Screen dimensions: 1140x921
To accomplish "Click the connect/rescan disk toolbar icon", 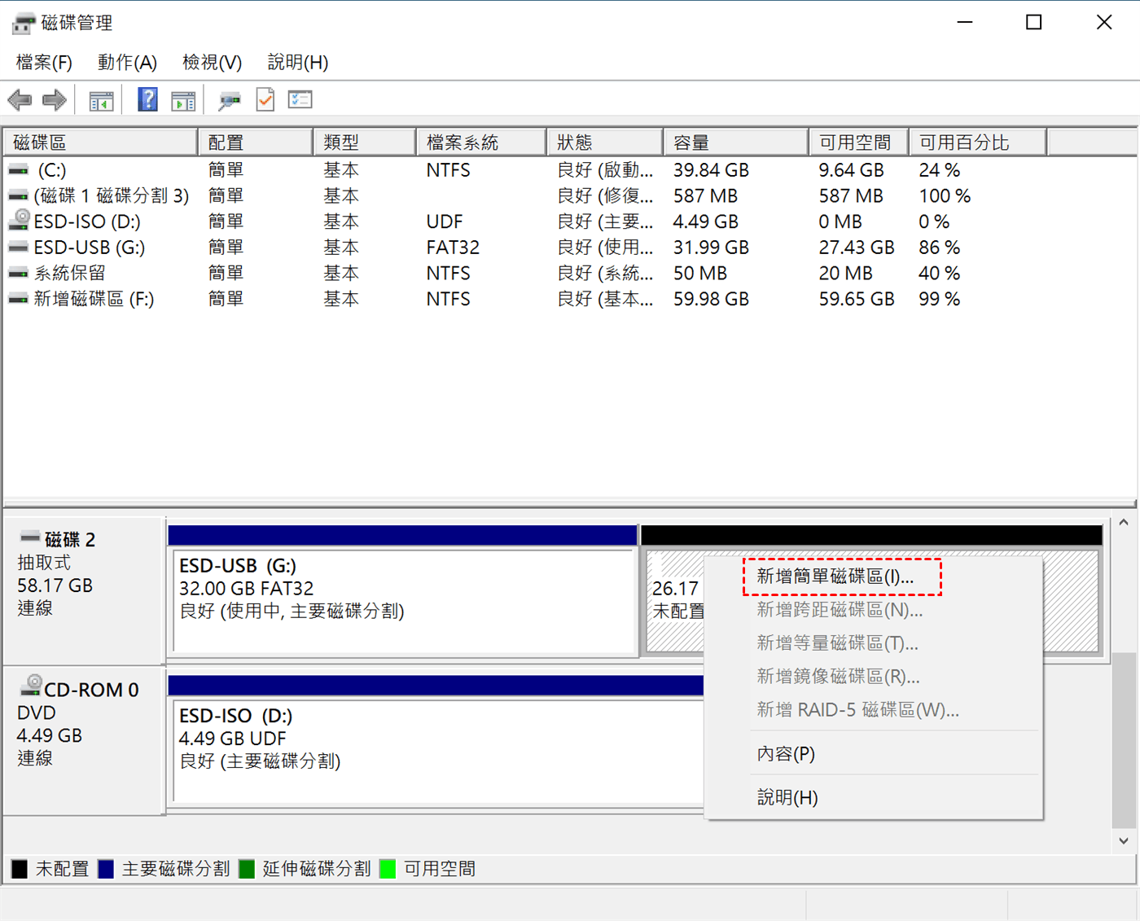I will [x=230, y=101].
